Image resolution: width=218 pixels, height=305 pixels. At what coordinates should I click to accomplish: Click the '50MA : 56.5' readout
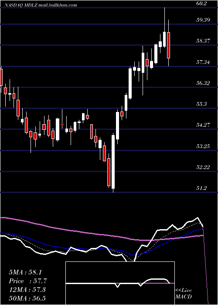click(x=27, y=298)
